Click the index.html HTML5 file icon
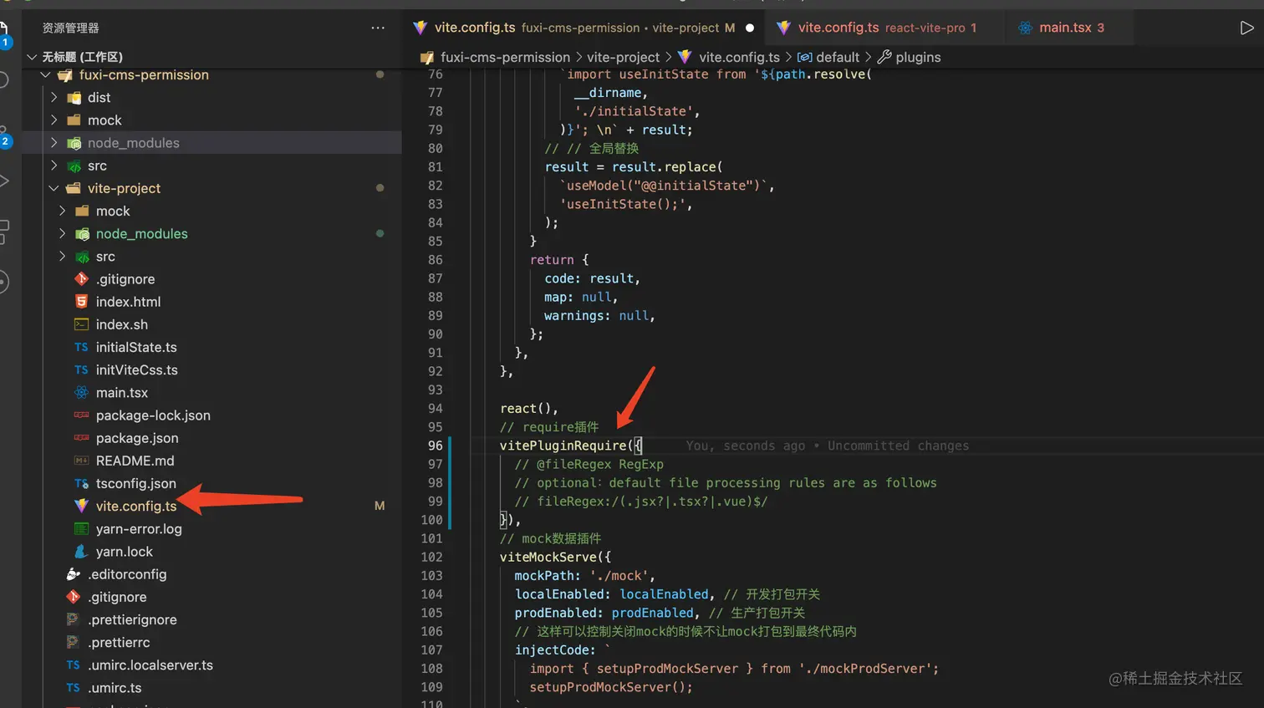This screenshot has width=1264, height=708. (81, 302)
